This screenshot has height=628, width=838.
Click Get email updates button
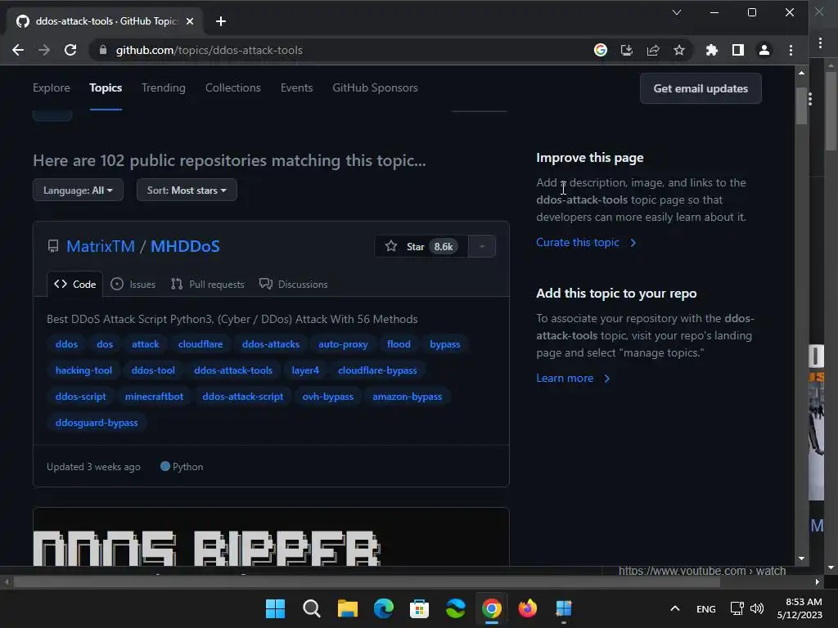coord(701,88)
